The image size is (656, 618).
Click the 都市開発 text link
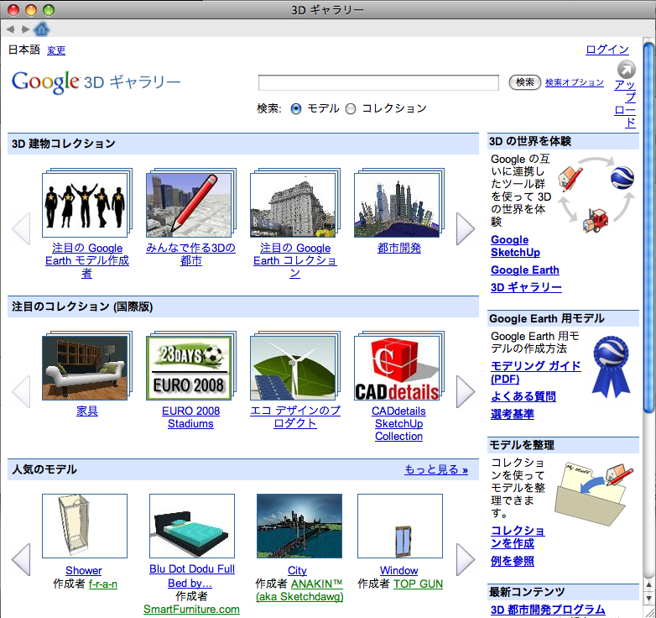click(x=399, y=248)
